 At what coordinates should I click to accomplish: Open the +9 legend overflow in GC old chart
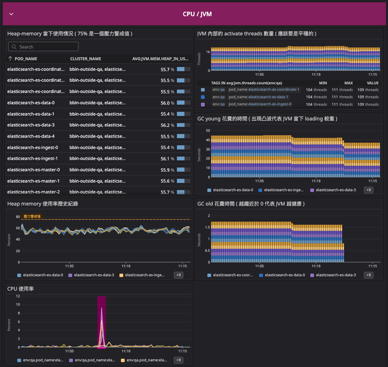[x=368, y=275]
